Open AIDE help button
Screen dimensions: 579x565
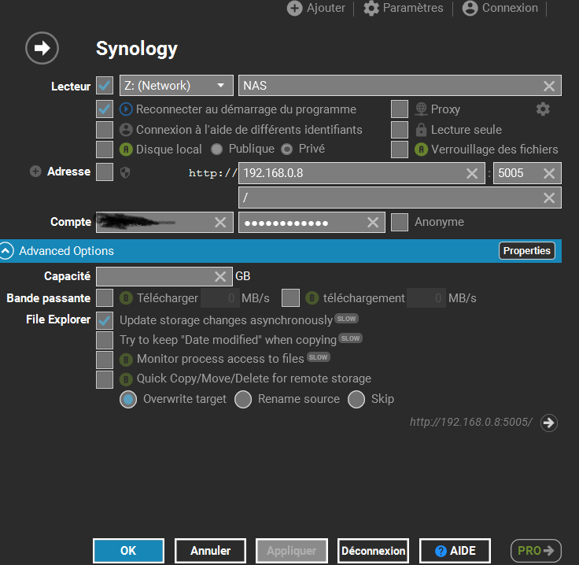pos(455,551)
